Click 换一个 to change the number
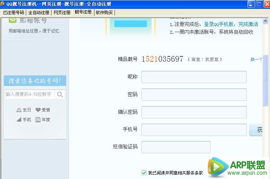The image size is (270, 179). (x=256, y=60)
